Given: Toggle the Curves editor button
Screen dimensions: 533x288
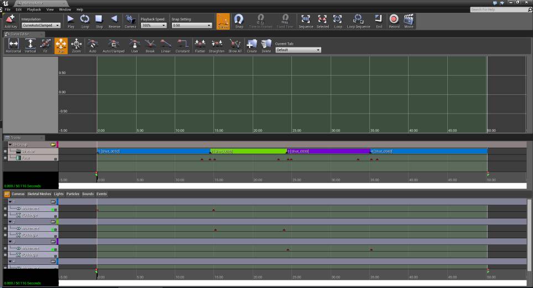Looking at the screenshot, I should [223, 21].
